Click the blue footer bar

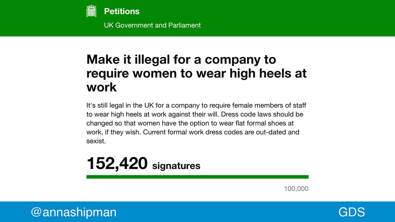[197, 212]
